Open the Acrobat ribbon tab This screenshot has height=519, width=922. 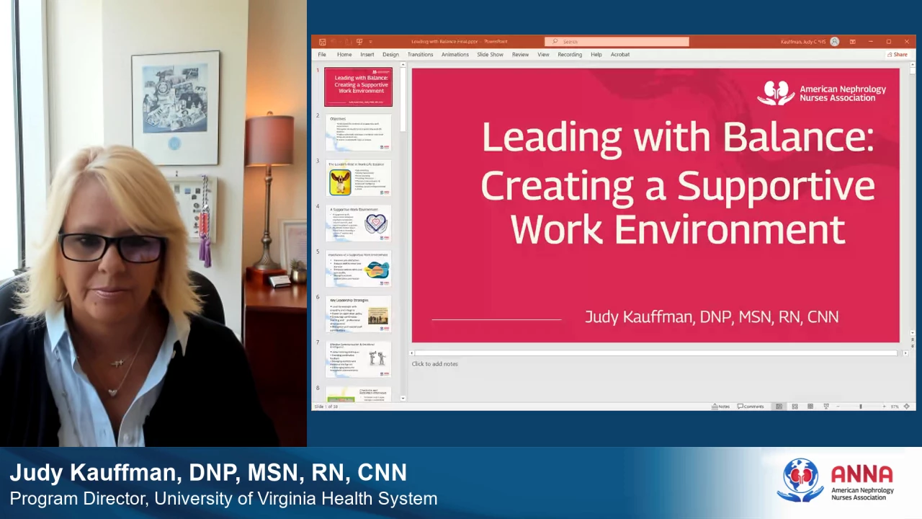click(x=620, y=55)
